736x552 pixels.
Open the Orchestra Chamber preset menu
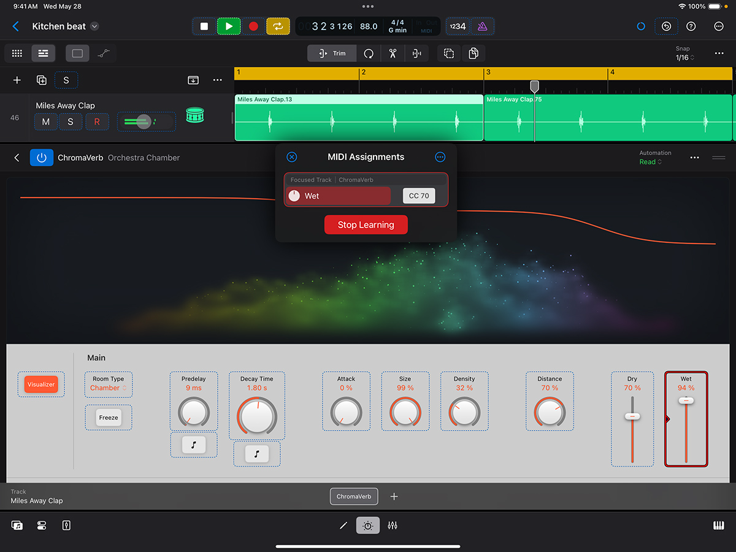tap(144, 158)
